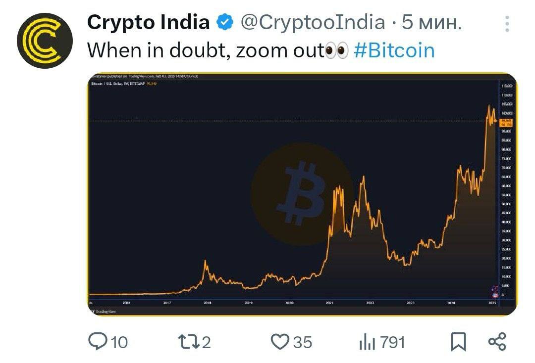Click the eyes emoji in tweet text
Image resolution: width=535 pixels, height=363 pixels.
pyautogui.click(x=336, y=51)
